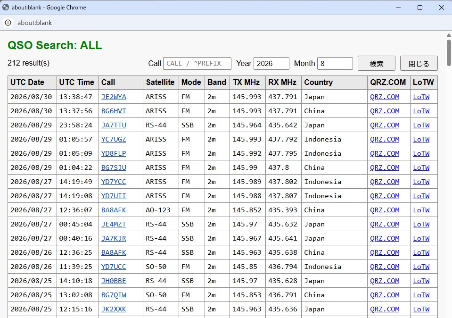Open callsign JE2WYA link
The image size is (452, 318).
(x=114, y=97)
